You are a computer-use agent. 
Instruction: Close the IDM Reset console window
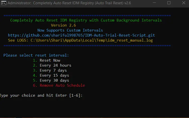(183, 3)
